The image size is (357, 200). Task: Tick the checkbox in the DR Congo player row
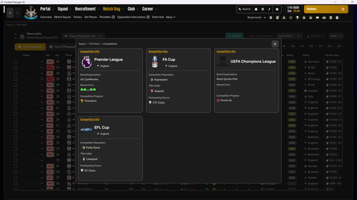click(16, 79)
